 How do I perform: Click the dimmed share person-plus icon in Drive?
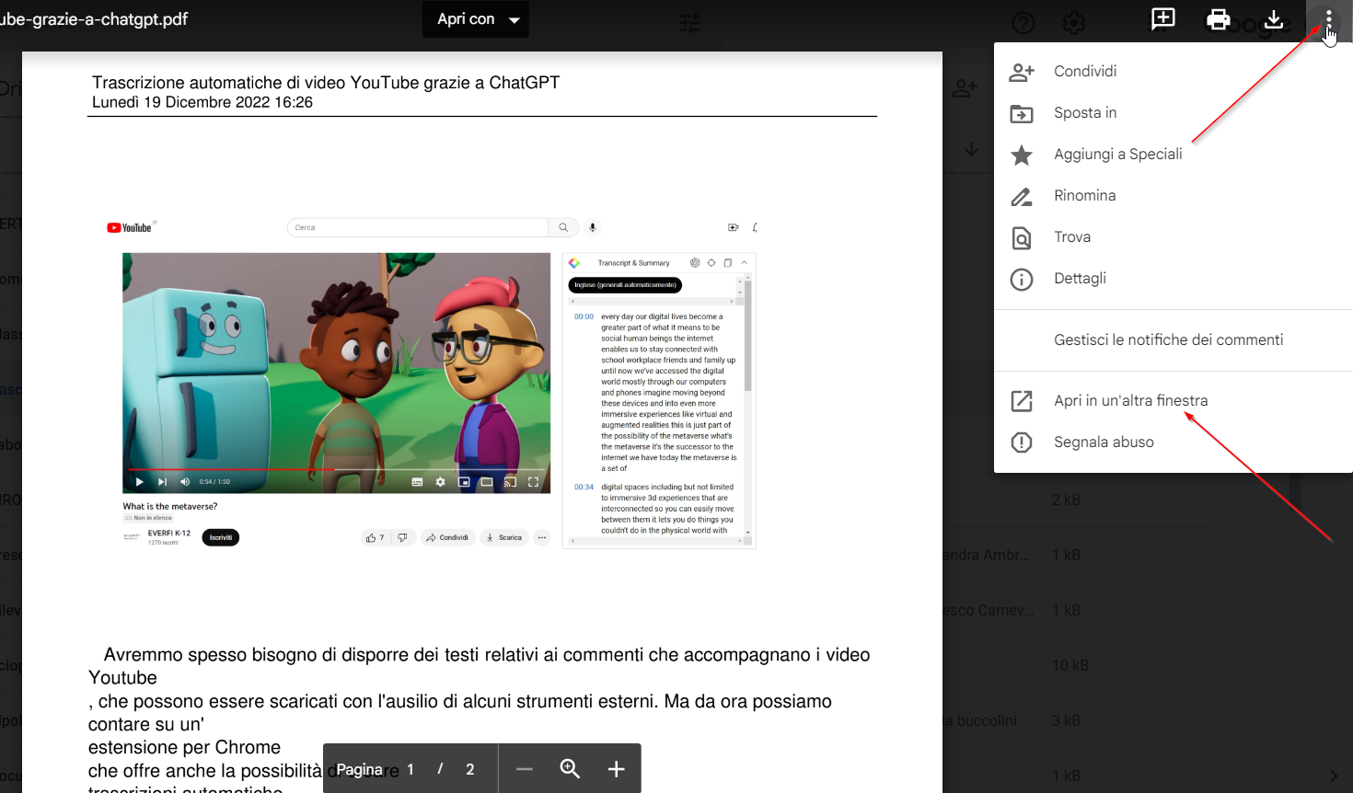click(965, 88)
